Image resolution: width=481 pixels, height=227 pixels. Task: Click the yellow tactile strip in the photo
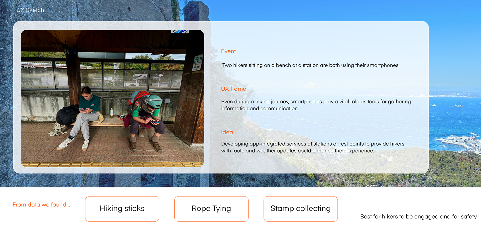click(112, 164)
